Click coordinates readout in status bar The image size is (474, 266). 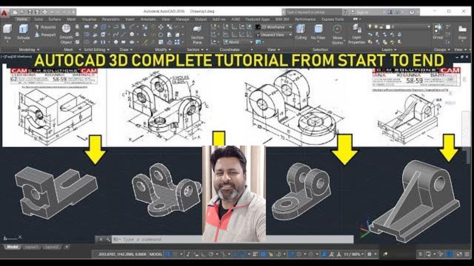click(x=123, y=254)
